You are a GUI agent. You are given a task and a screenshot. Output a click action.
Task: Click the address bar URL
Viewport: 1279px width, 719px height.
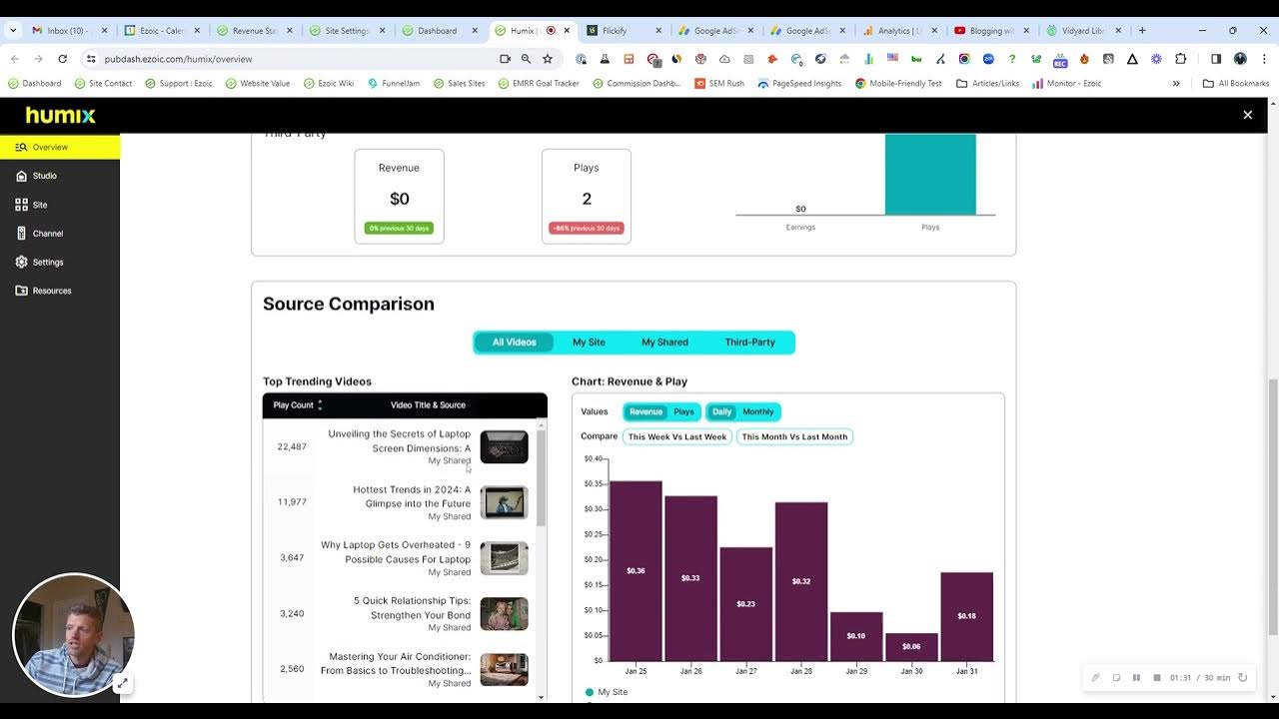[178, 59]
